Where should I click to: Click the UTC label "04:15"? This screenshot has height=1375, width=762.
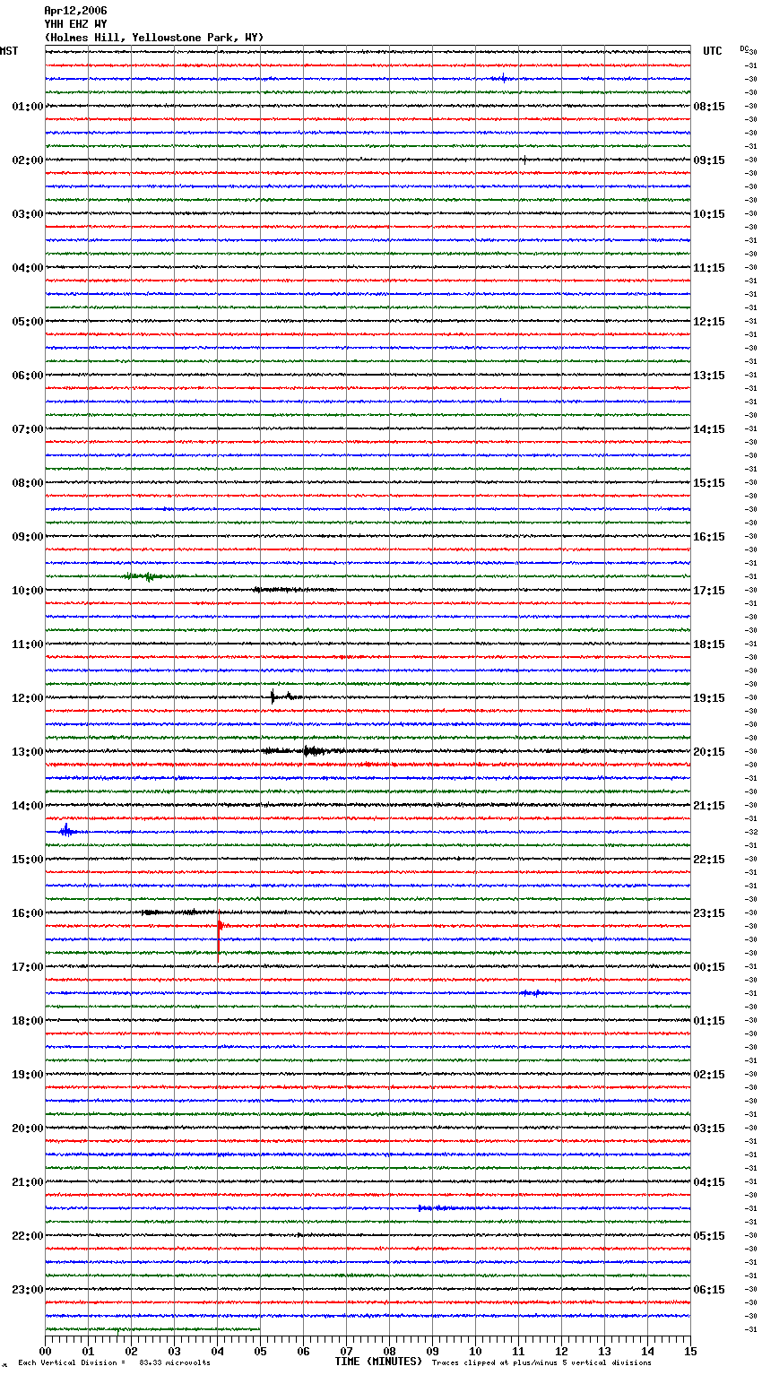coord(709,1182)
